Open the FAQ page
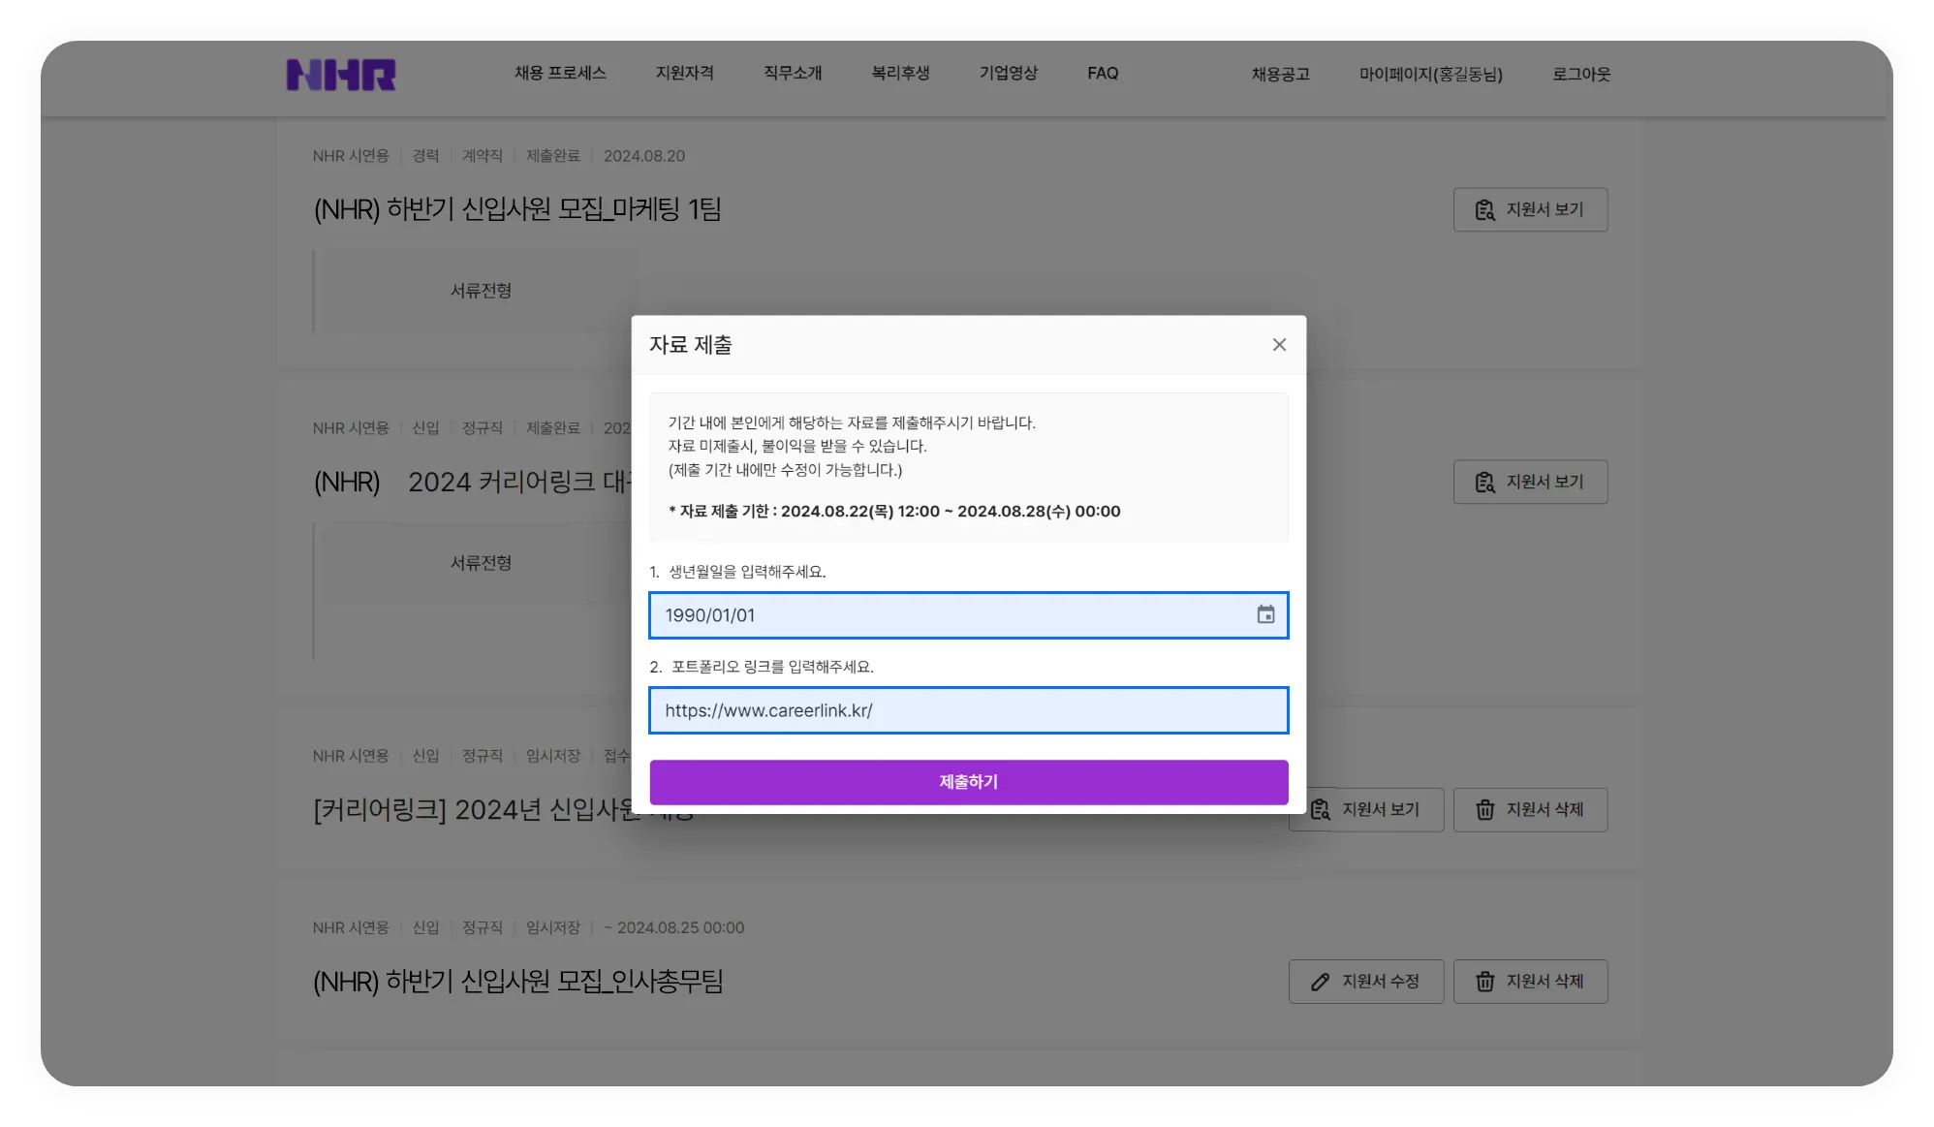This screenshot has height=1127, width=1934. click(1103, 74)
